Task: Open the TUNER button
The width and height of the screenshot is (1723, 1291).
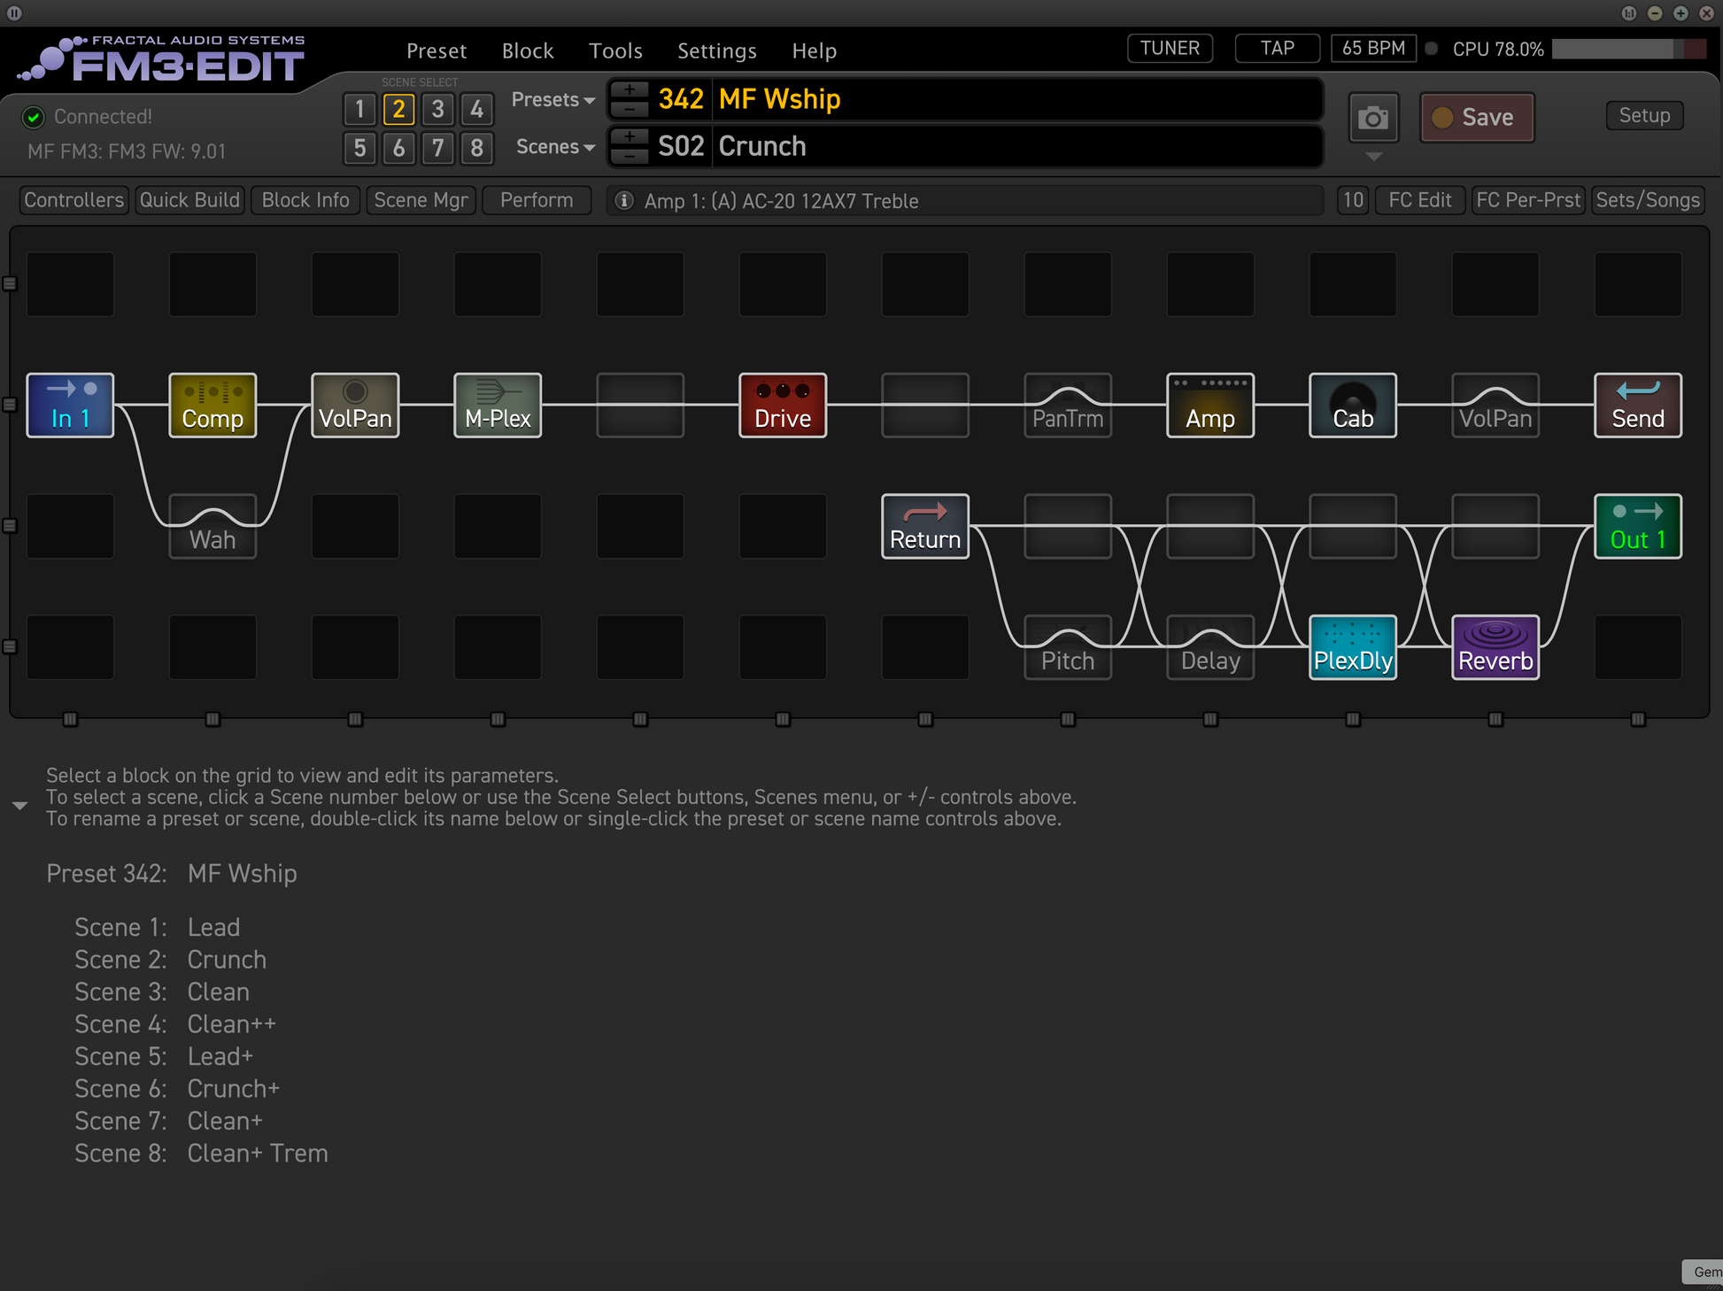Action: coord(1169,48)
